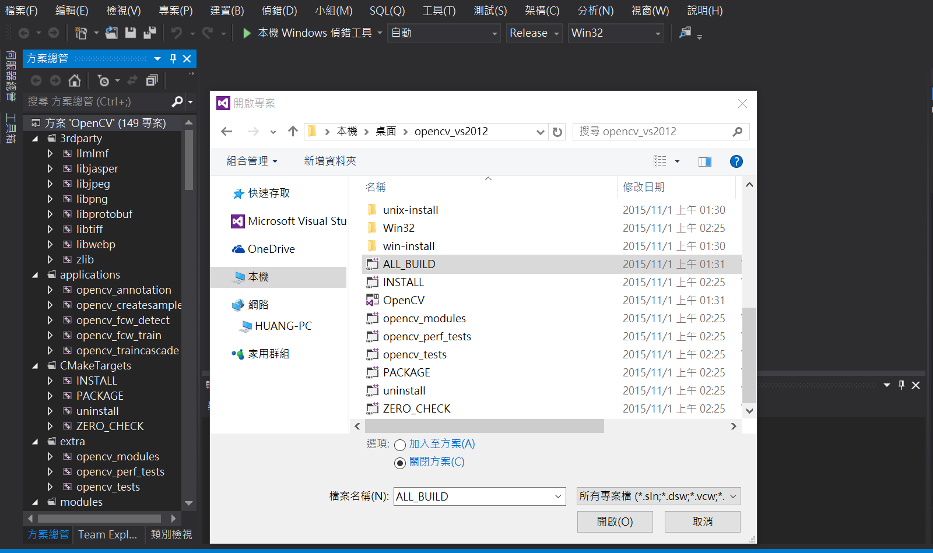This screenshot has width=933, height=553.
Task: Click the Save file toolbar icon
Action: (131, 33)
